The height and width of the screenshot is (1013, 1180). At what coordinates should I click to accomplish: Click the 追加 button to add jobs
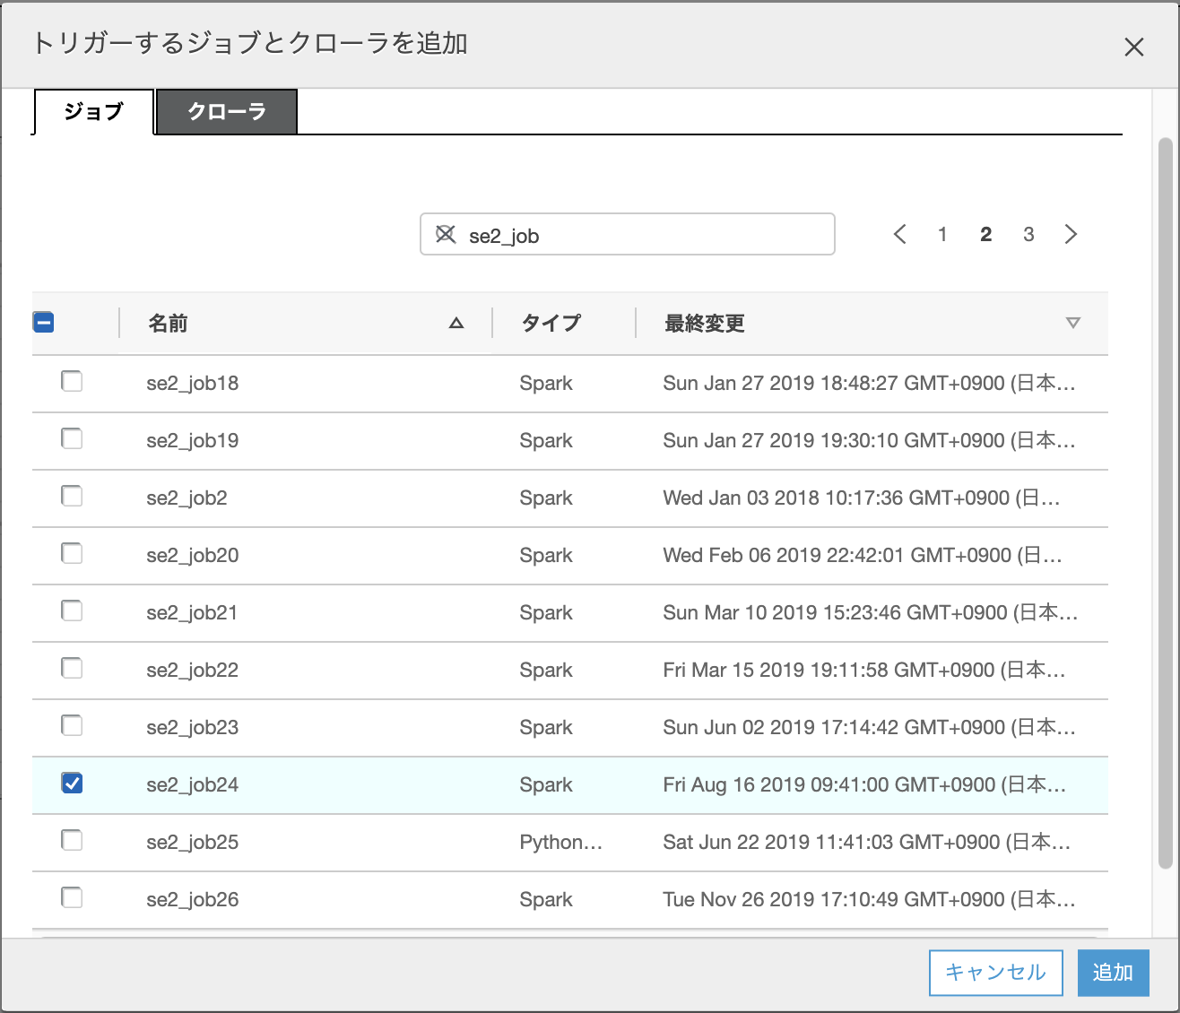[1113, 972]
